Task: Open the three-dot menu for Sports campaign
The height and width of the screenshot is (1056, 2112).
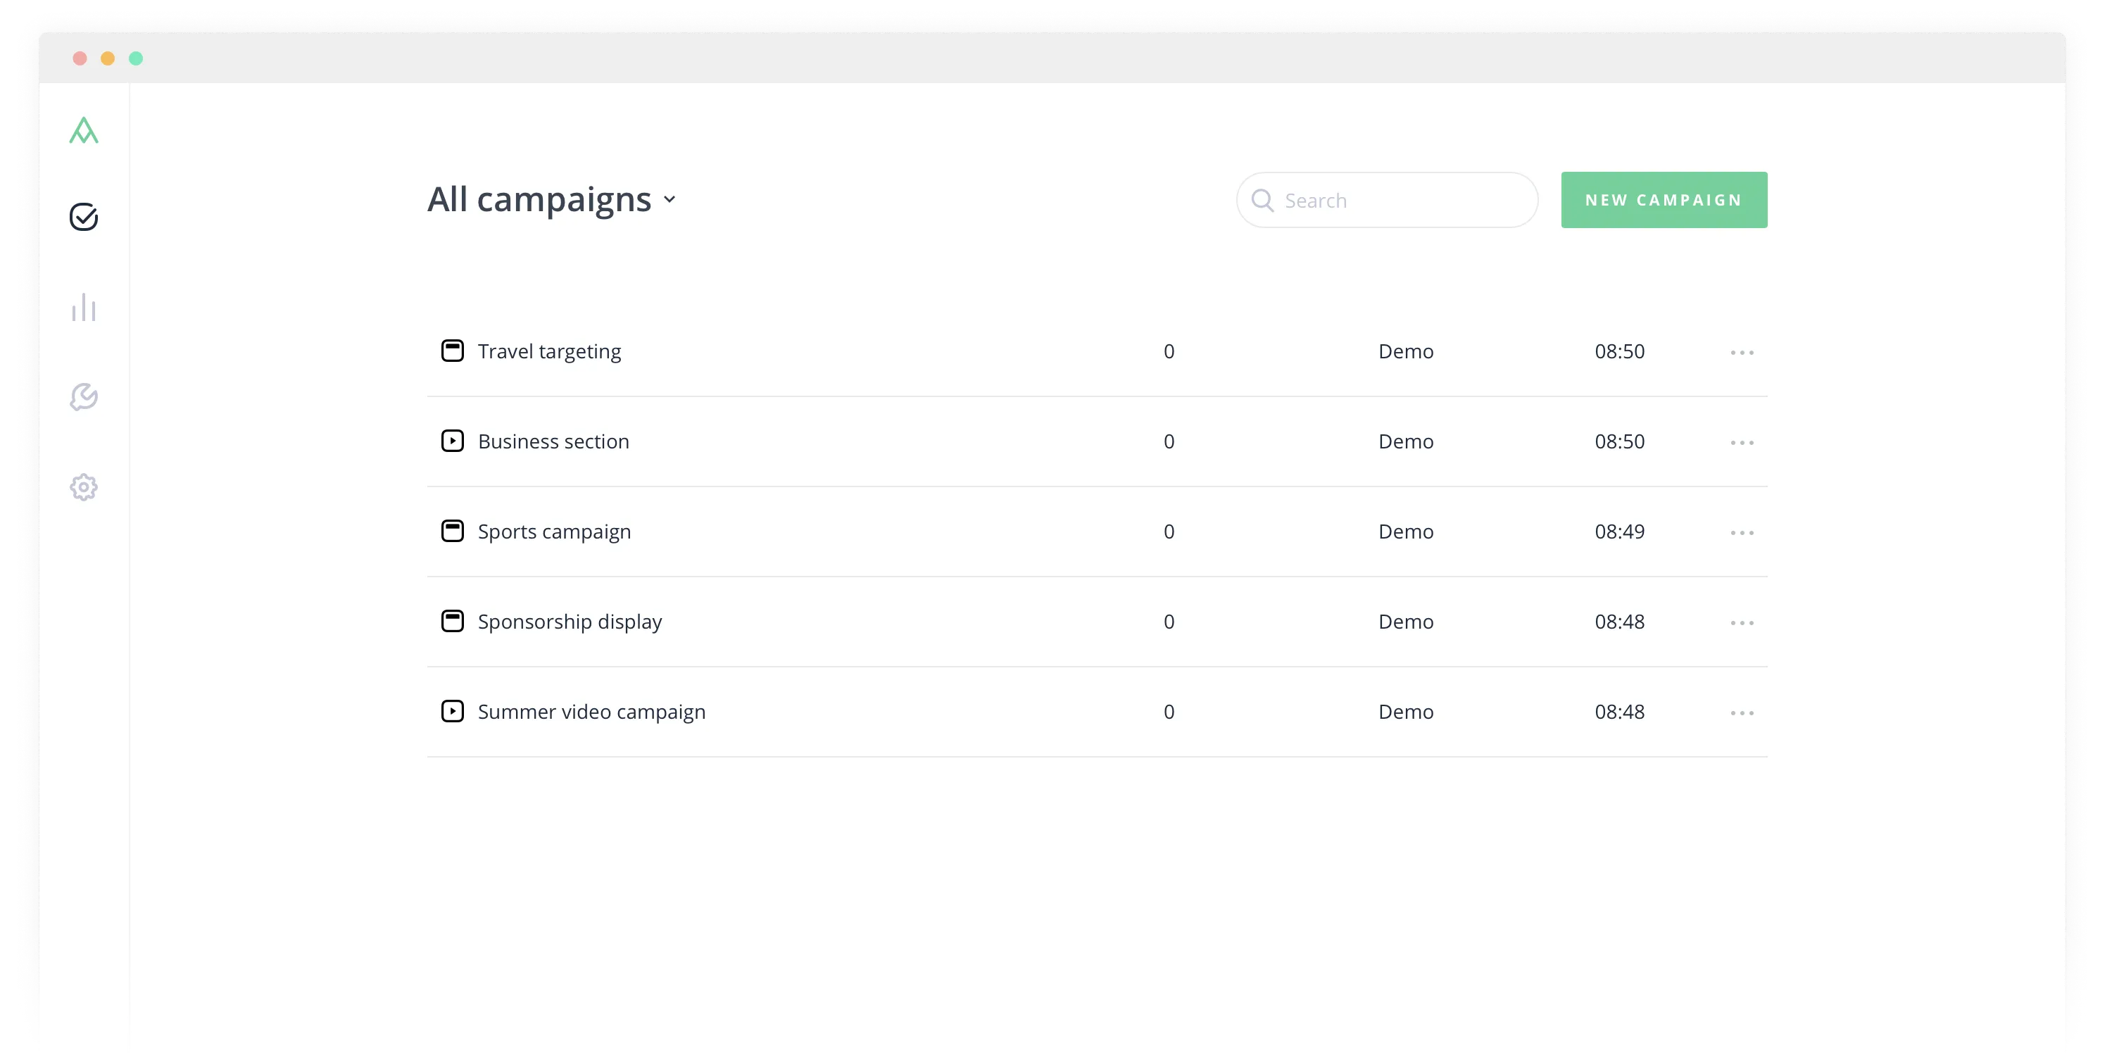Action: [x=1742, y=532]
